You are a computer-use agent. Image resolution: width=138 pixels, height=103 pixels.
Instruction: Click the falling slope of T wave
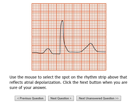[x=94, y=48]
